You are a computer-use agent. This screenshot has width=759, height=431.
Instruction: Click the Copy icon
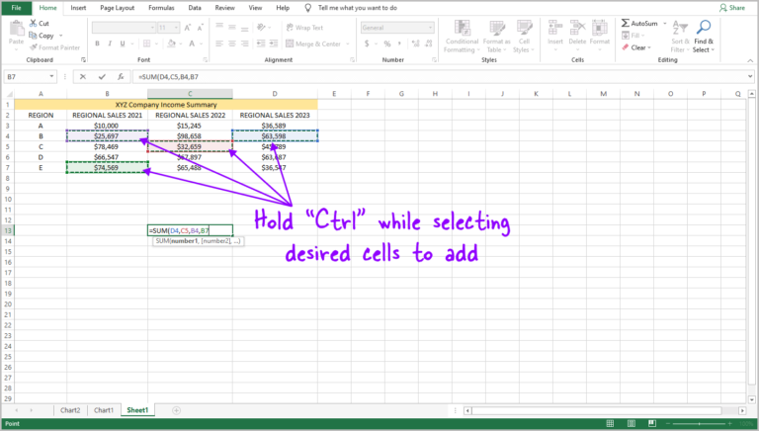pos(33,36)
